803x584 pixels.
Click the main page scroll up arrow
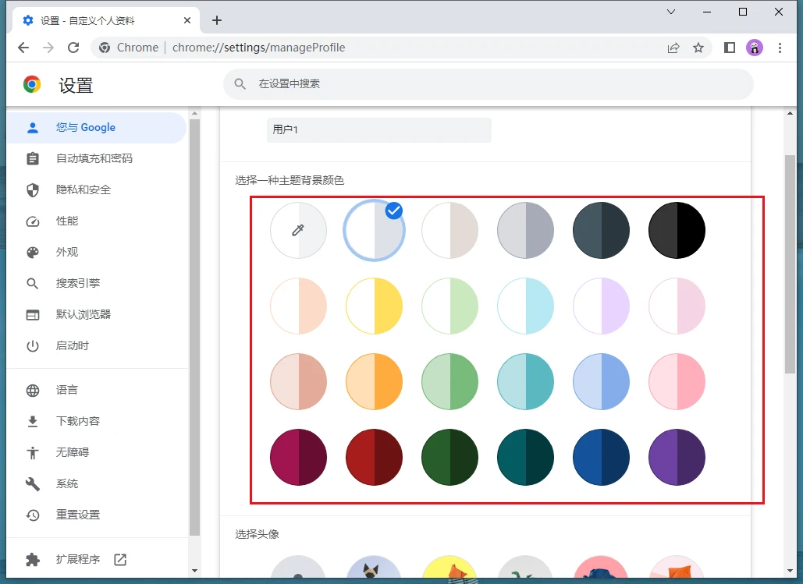coord(791,113)
